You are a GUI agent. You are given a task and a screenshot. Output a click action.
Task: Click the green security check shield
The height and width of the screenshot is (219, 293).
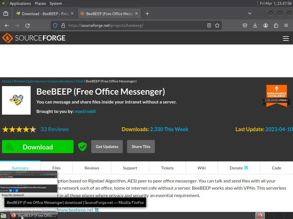[x=82, y=147]
